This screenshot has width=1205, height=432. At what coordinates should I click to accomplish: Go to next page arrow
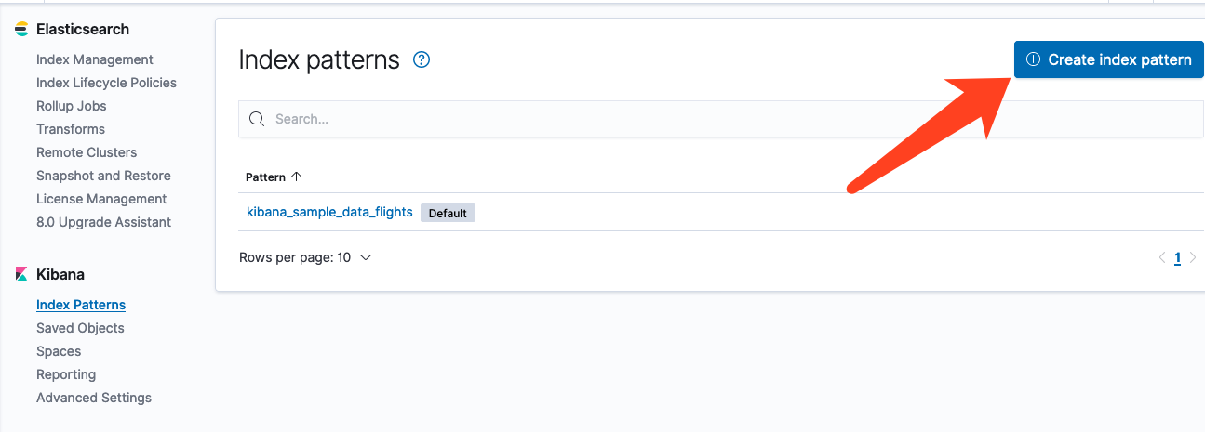point(1193,258)
